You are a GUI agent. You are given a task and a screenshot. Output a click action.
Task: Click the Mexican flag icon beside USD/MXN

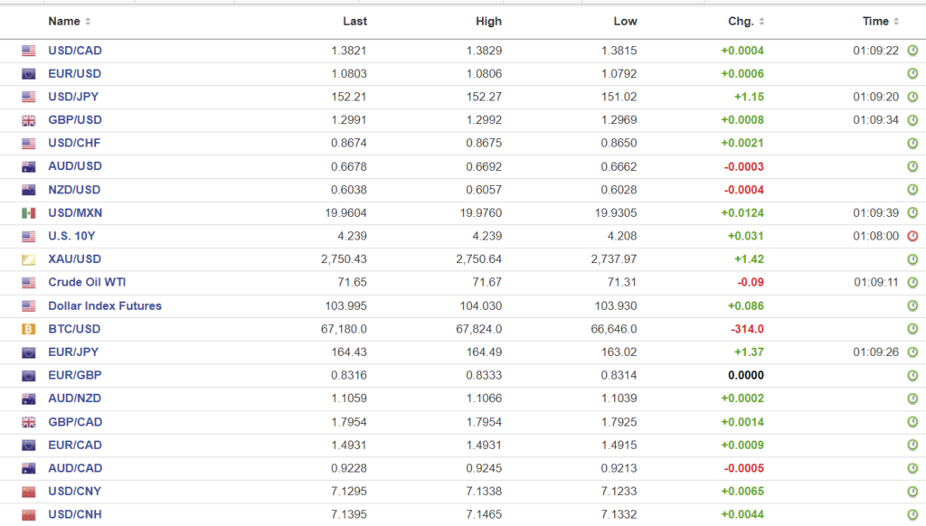29,213
